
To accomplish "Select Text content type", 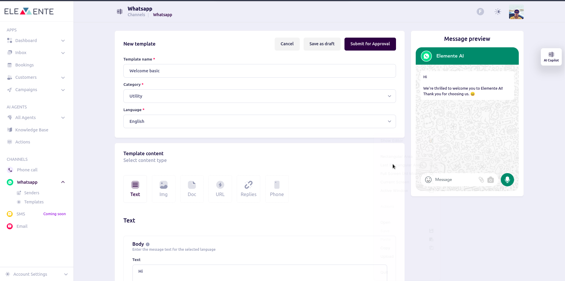I will pos(135,189).
